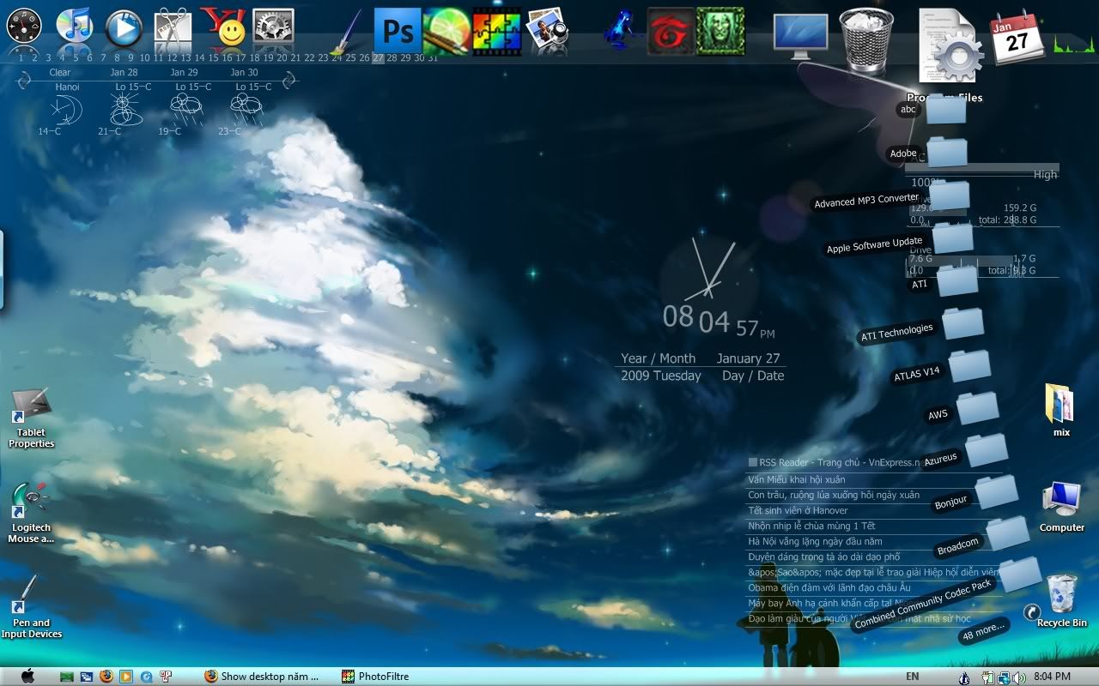This screenshot has height=686, width=1099.
Task: Click the Hanoi current weather entry
Action: (65, 103)
